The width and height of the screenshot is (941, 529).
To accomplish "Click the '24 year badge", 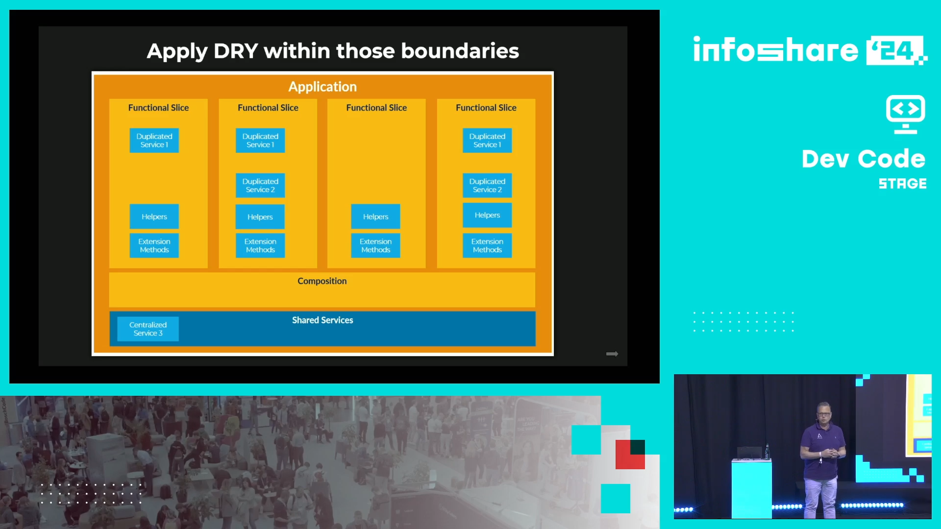I will 896,50.
